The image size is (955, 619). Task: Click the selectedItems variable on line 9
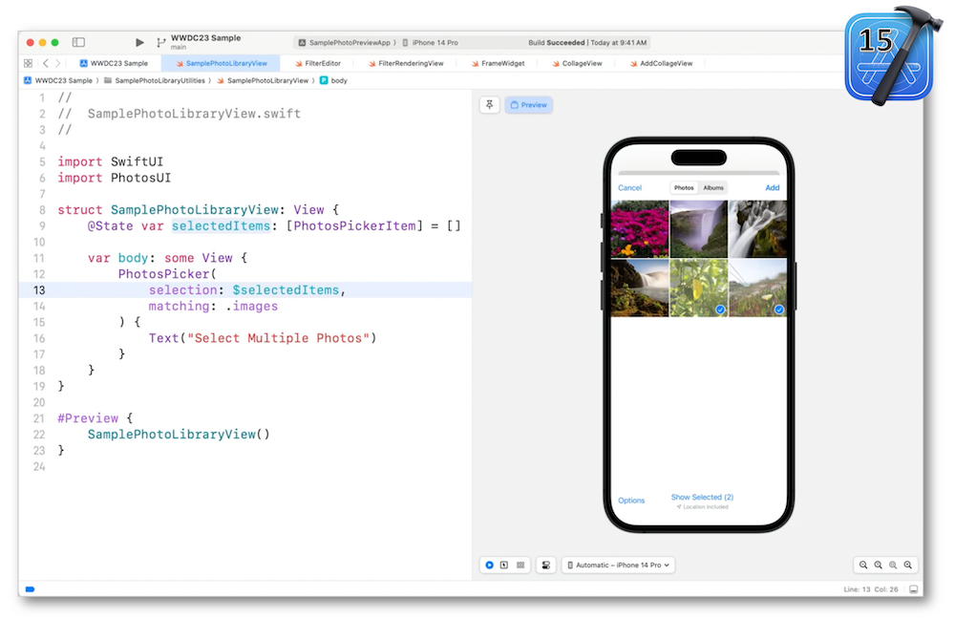click(x=221, y=226)
